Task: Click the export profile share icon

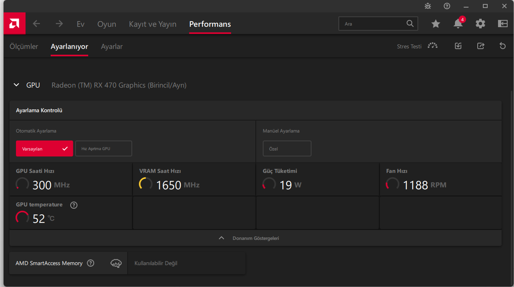Action: click(x=481, y=46)
